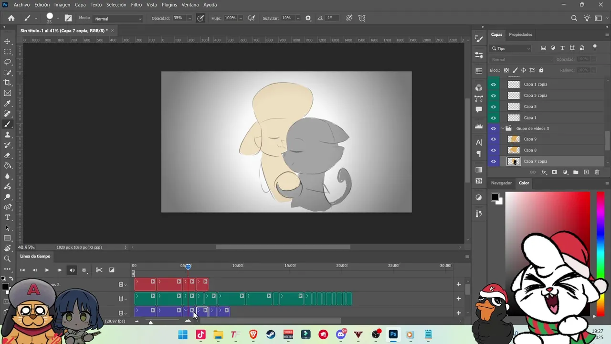Image resolution: width=611 pixels, height=344 pixels.
Task: Open the Suavizar value dropdown
Action: coord(298,18)
